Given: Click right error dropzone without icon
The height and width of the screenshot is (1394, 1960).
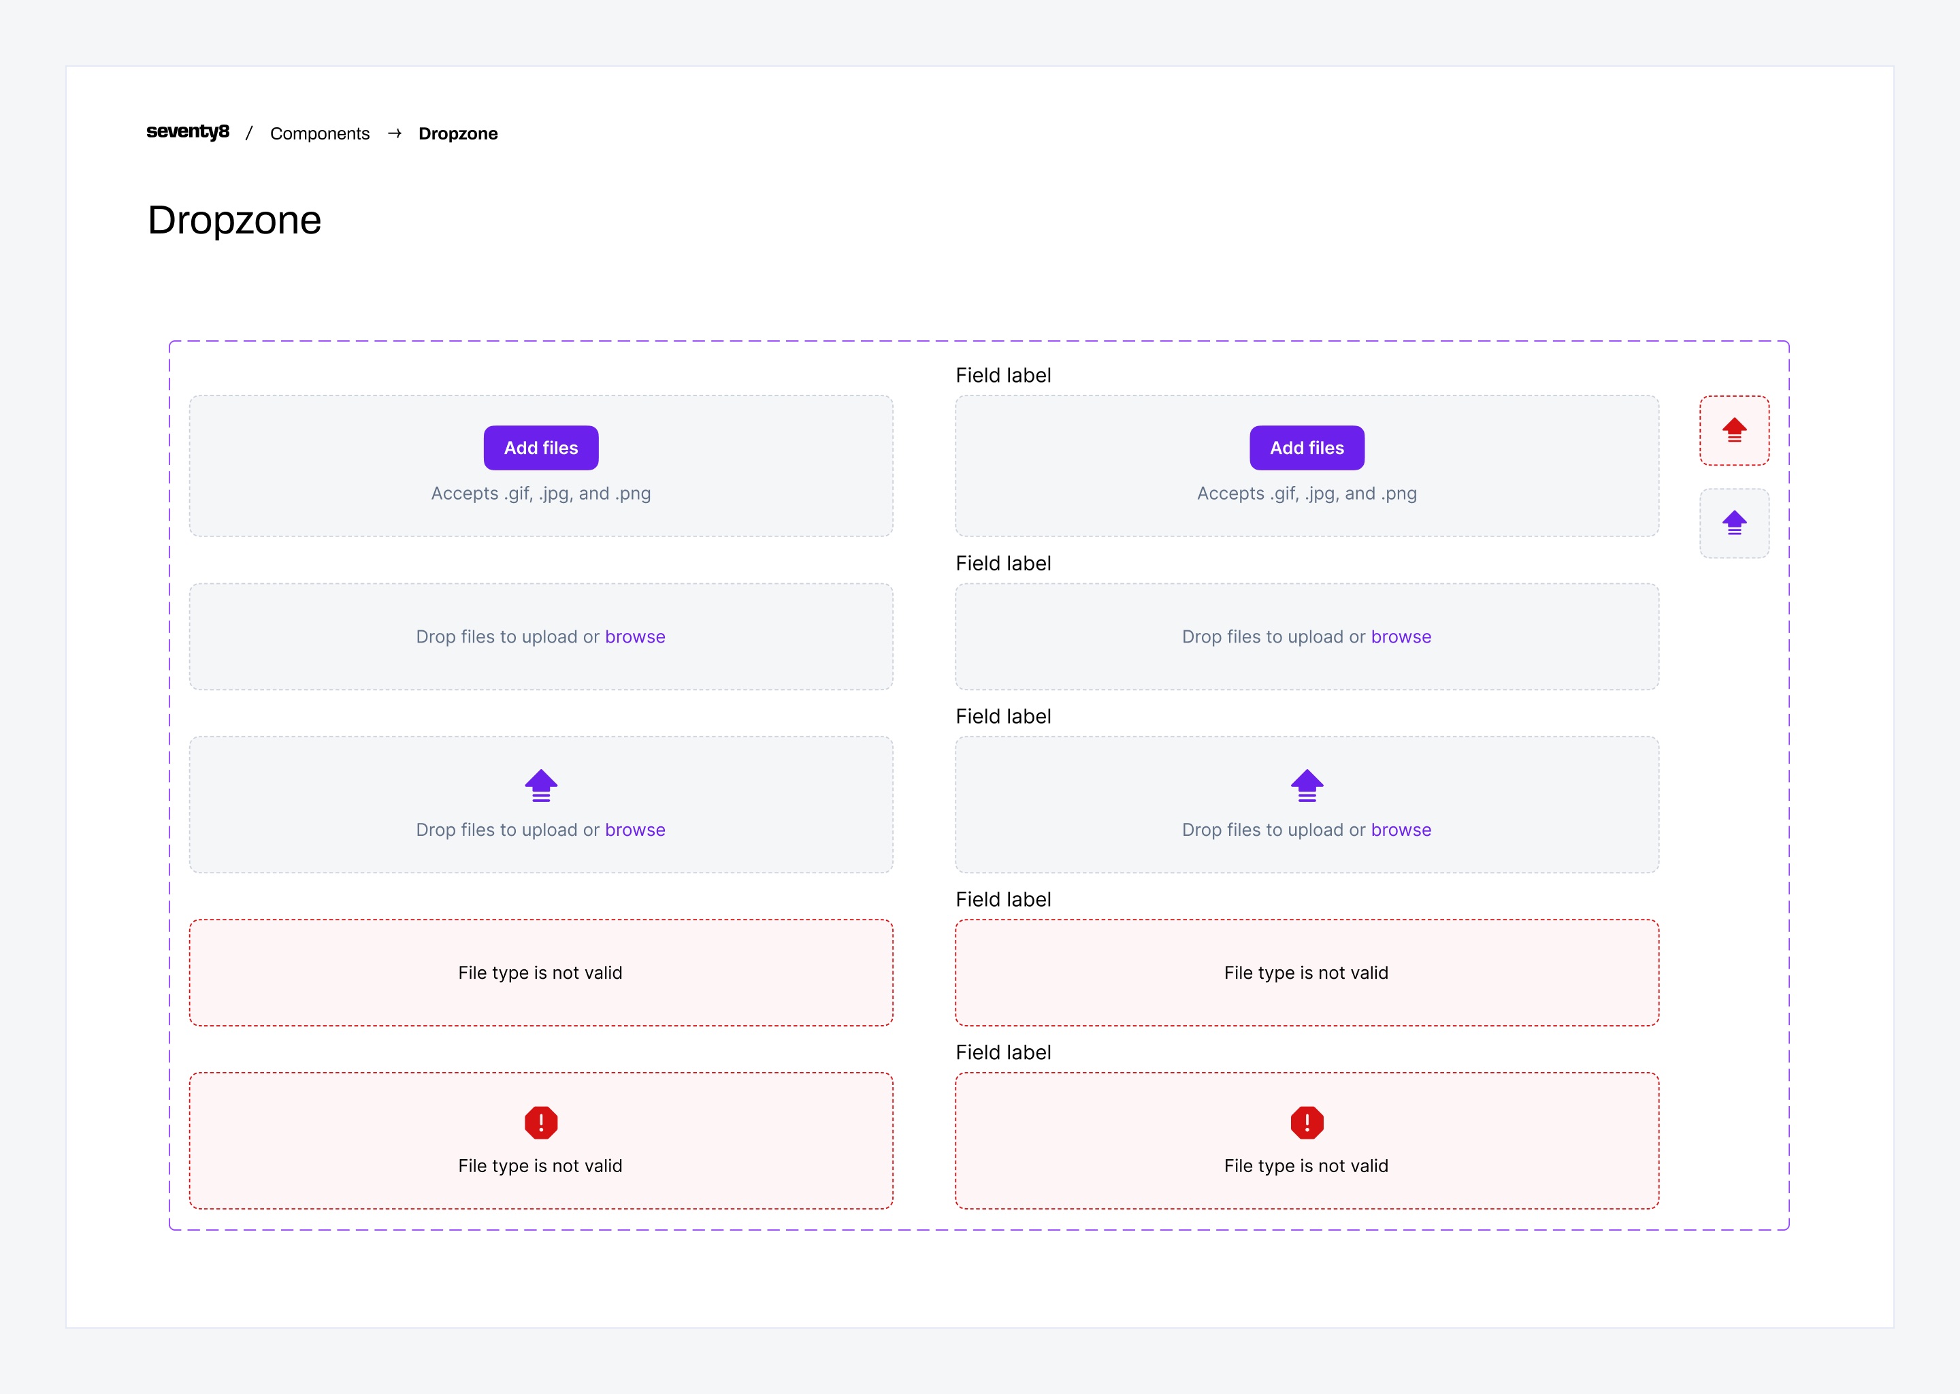Looking at the screenshot, I should click(x=1306, y=973).
